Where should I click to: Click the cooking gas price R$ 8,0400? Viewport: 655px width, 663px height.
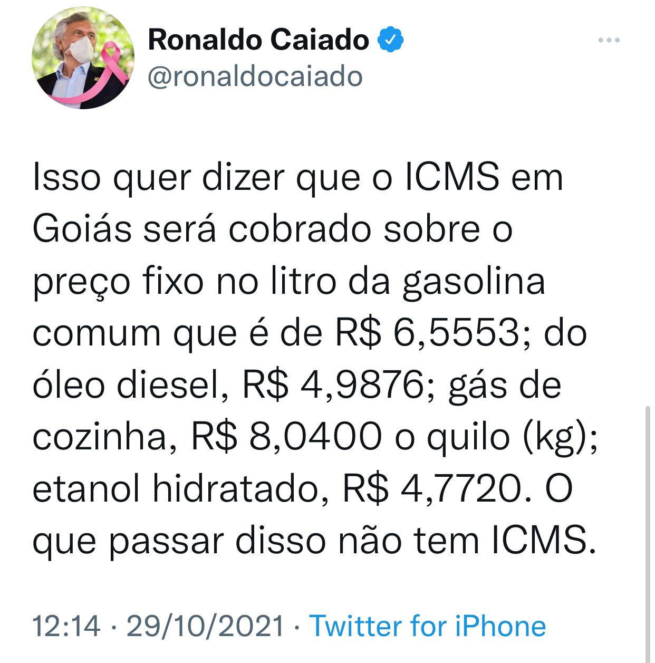click(286, 437)
